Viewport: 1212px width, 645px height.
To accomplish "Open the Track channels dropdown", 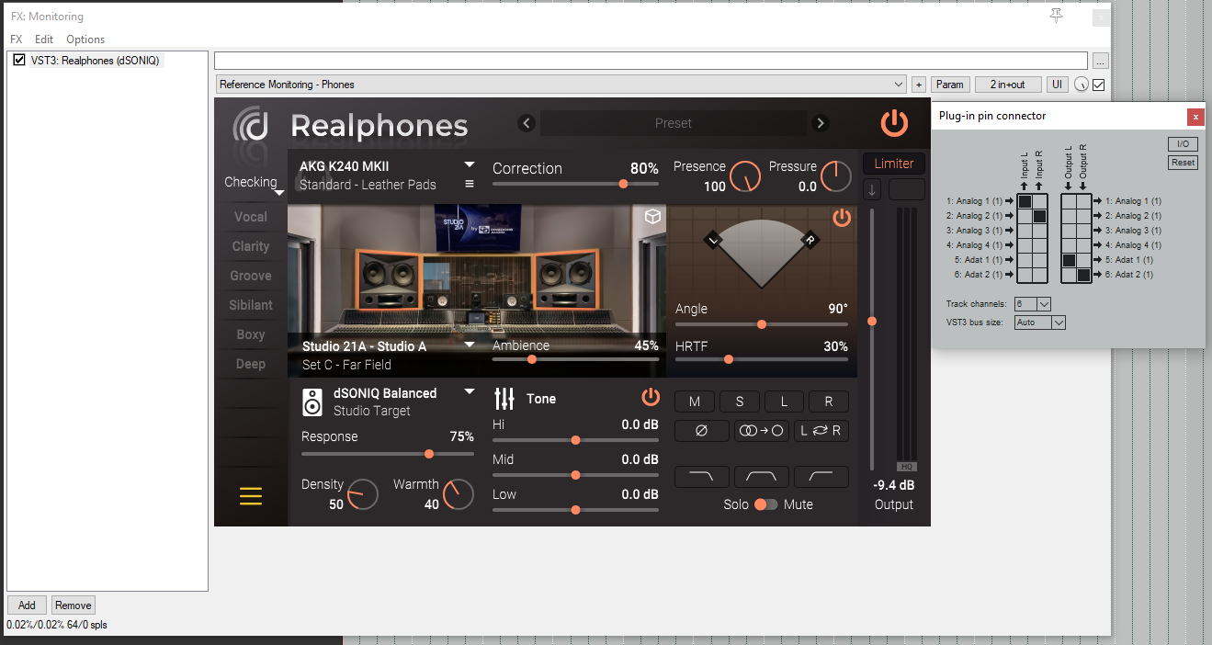I will 1032,304.
